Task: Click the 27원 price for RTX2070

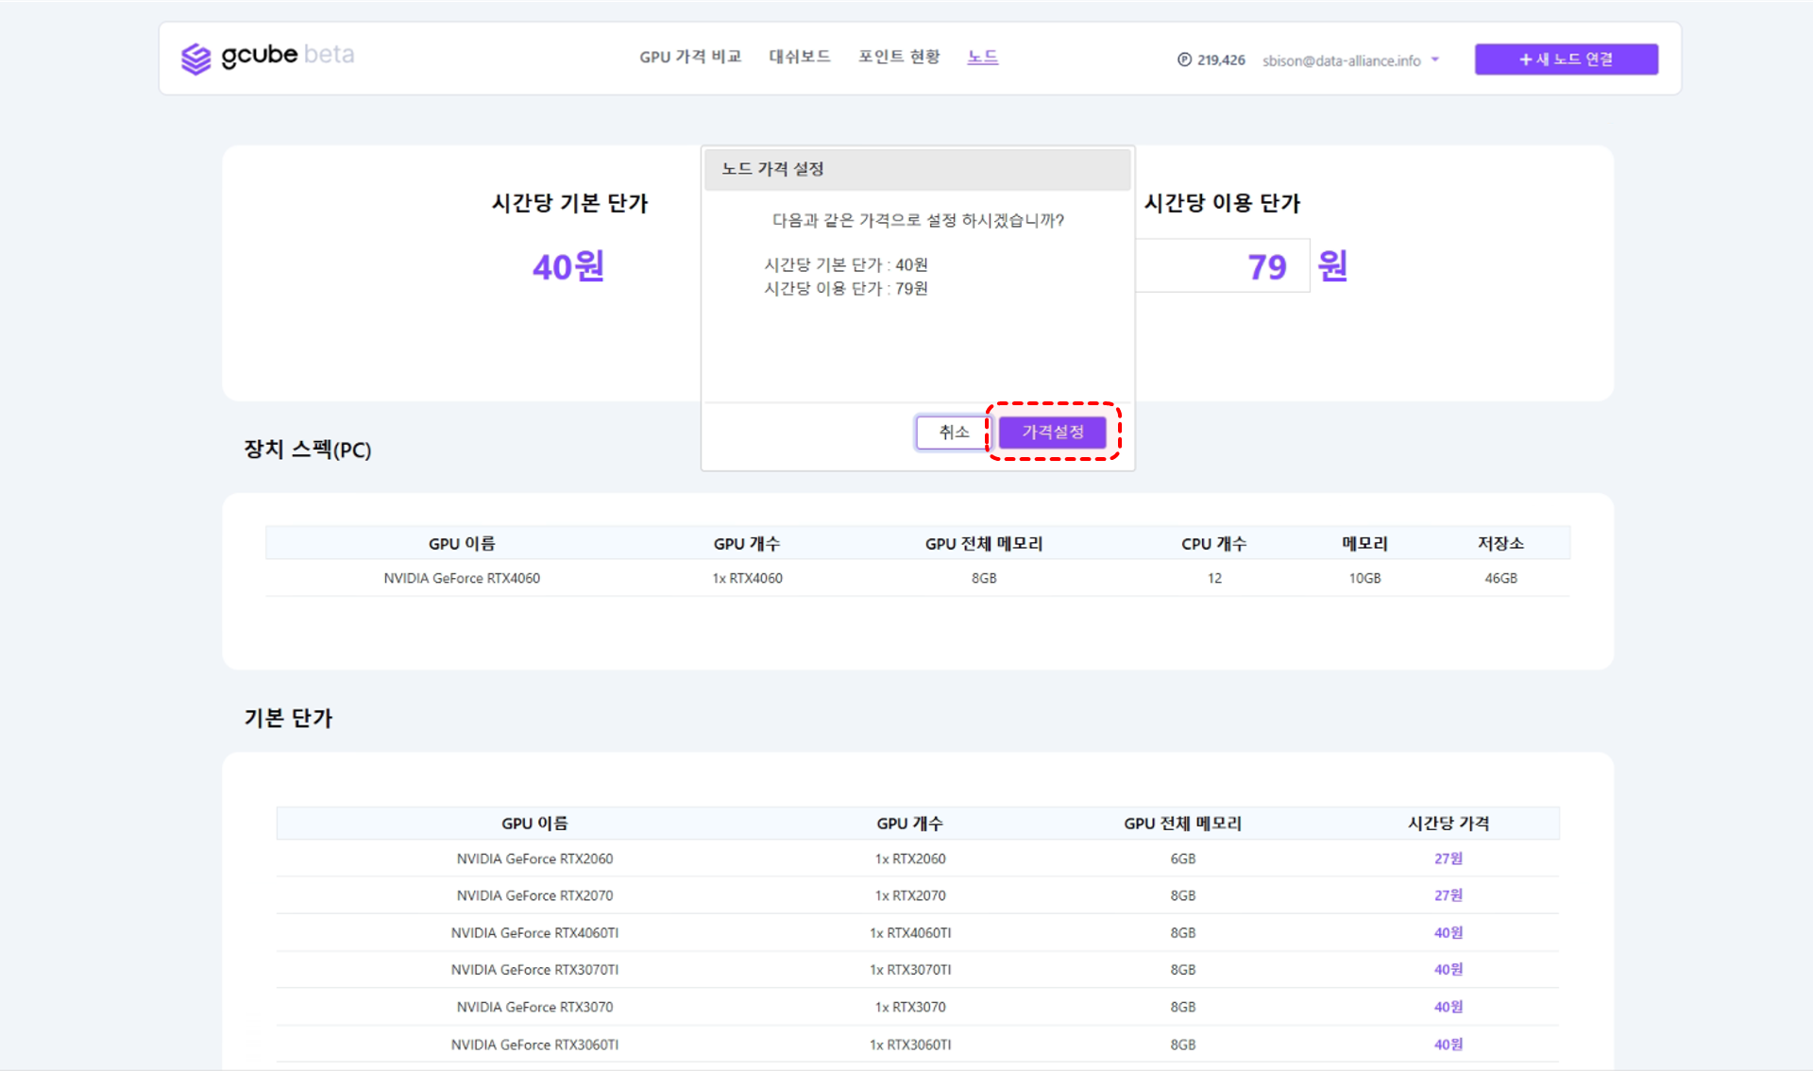Action: [1449, 895]
